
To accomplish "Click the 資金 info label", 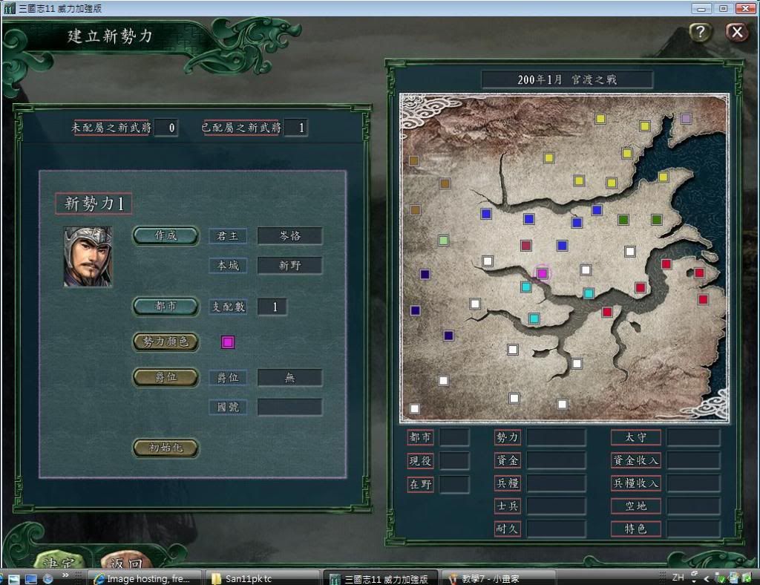I will (508, 460).
